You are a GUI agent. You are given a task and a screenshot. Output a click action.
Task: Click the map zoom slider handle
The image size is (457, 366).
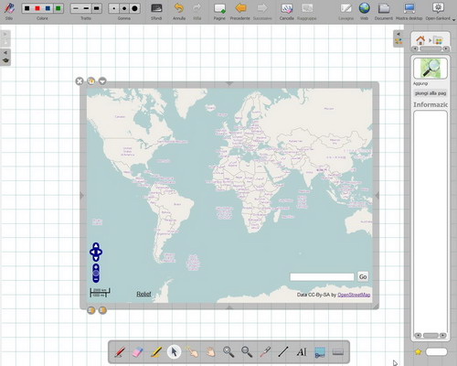tap(96, 273)
